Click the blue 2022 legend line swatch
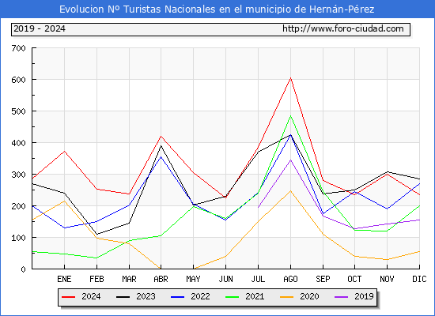435x316 pixels. (x=177, y=297)
